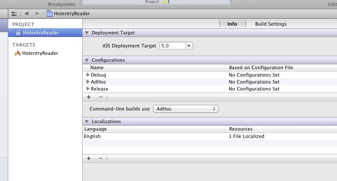Collapse the Configurations section

87,60
